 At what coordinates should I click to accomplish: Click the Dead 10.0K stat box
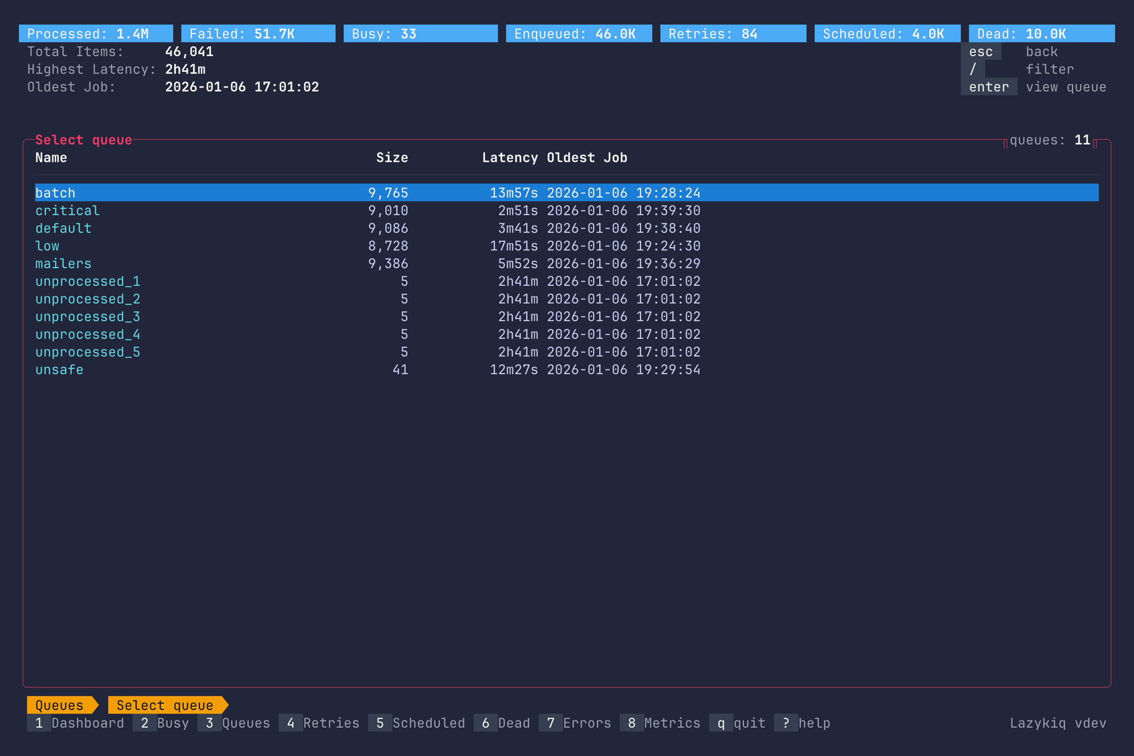(1041, 33)
